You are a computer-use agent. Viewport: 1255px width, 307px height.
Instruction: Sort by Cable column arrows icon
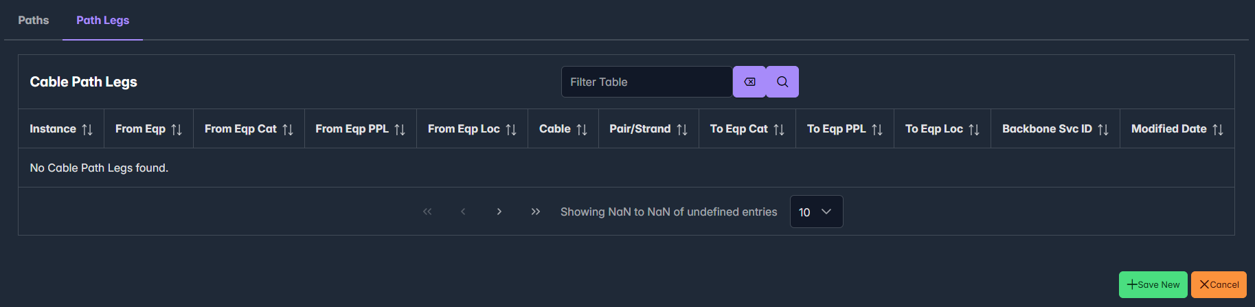582,130
